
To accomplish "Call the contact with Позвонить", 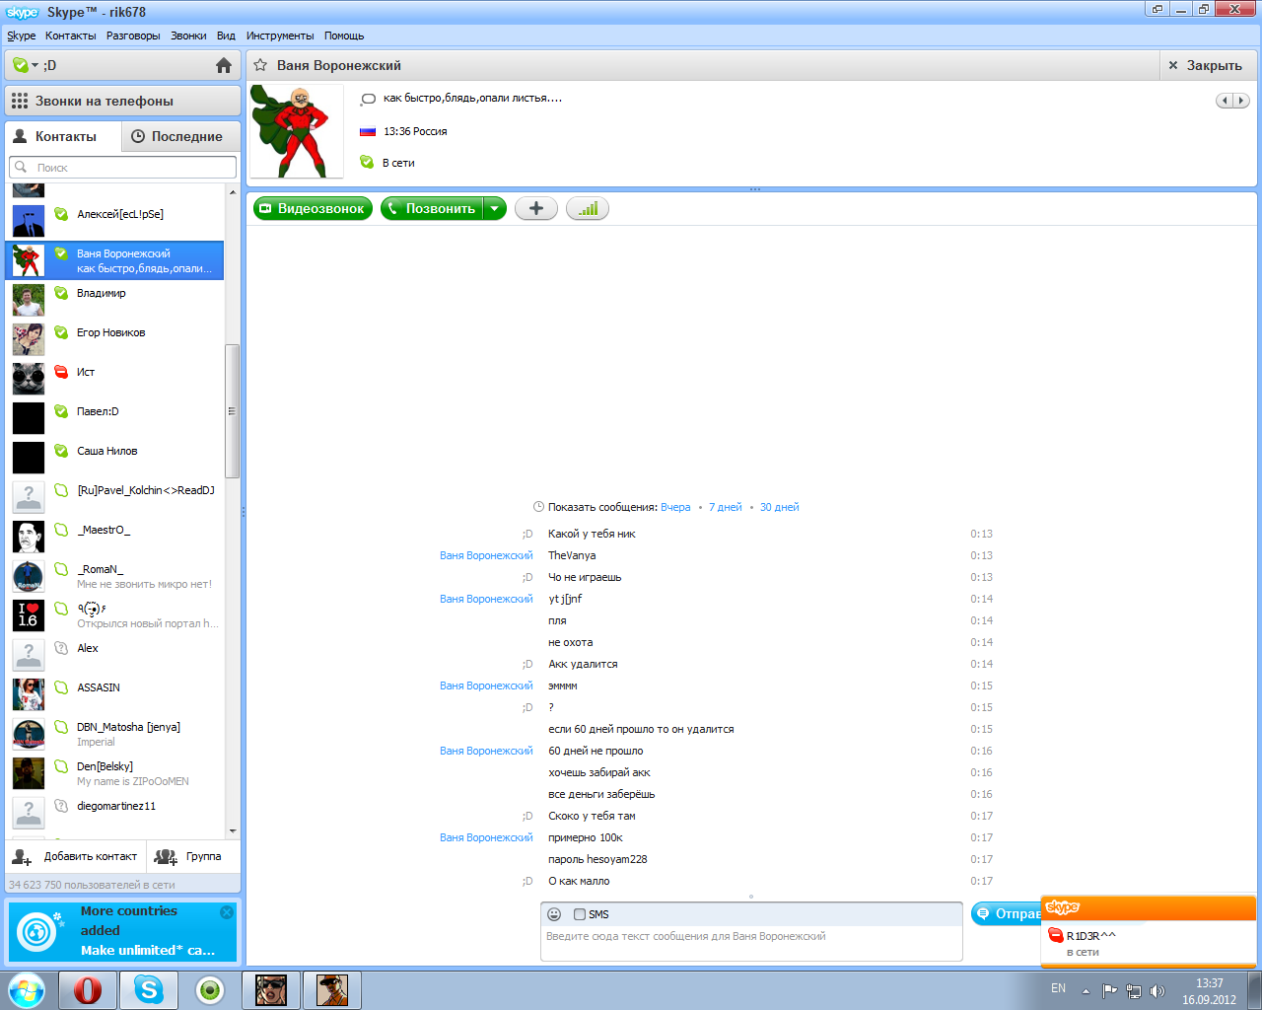I will click(x=432, y=208).
